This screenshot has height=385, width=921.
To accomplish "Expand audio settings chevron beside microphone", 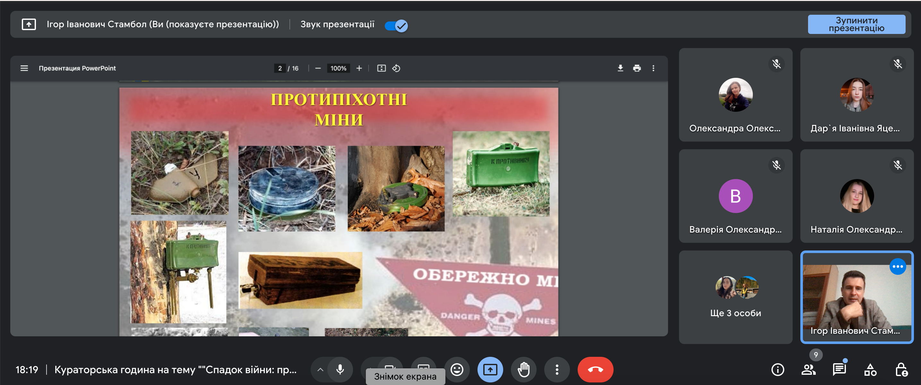I will point(320,369).
